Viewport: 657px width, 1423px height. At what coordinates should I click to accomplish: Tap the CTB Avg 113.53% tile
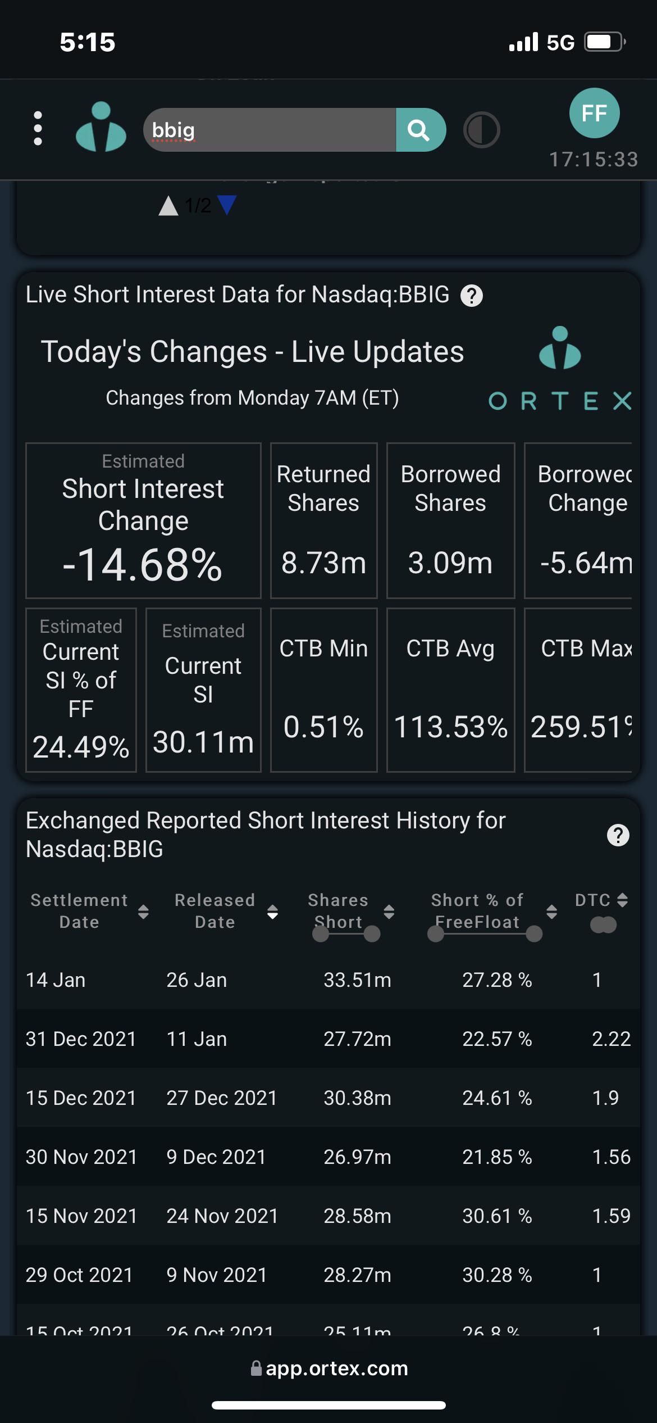click(450, 690)
